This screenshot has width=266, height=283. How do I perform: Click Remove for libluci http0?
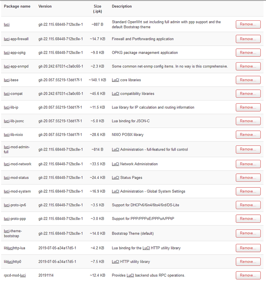tap(248, 262)
